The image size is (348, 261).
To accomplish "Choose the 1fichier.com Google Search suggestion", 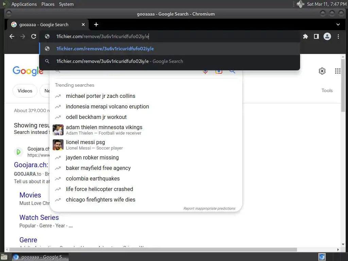I will coord(170,61).
